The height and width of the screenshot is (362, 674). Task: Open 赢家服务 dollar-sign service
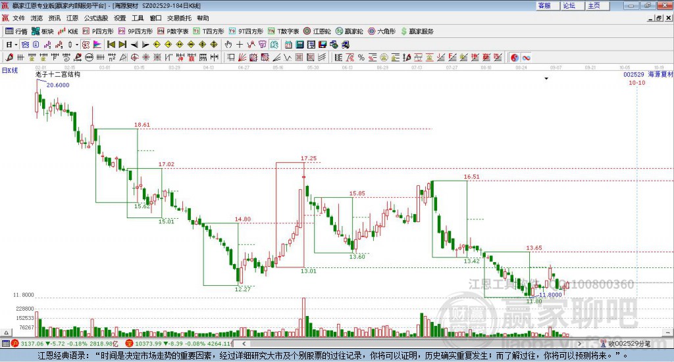[417, 32]
